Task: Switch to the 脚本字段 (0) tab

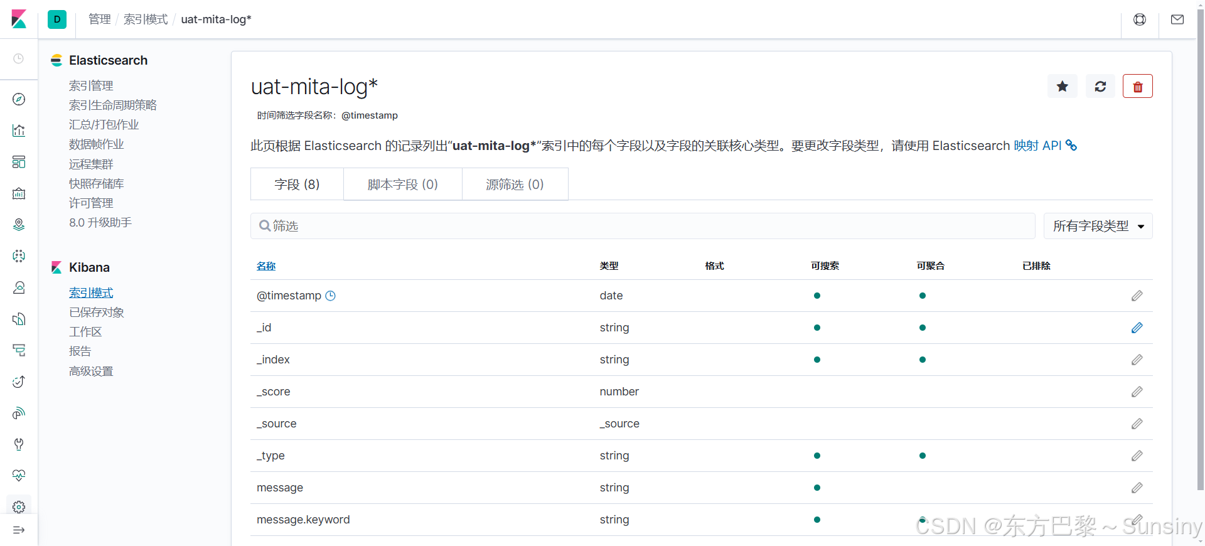Action: (403, 184)
